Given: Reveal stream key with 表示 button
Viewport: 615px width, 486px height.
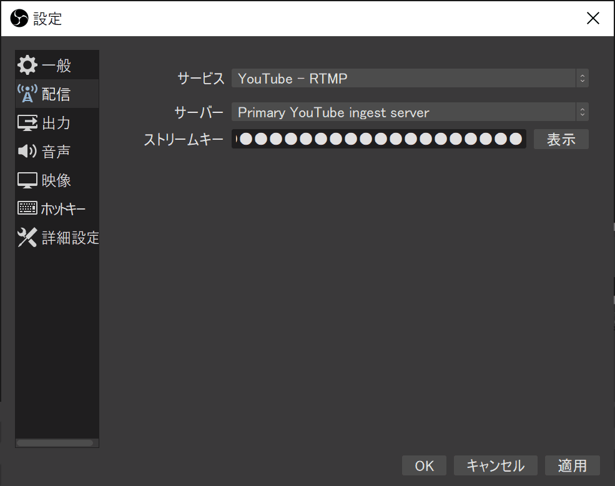Looking at the screenshot, I should click(561, 139).
